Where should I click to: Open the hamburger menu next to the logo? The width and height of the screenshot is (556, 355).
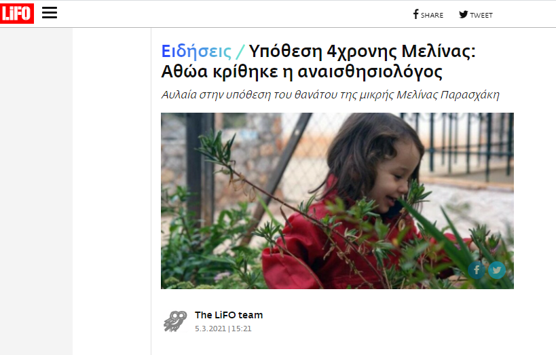tap(50, 13)
